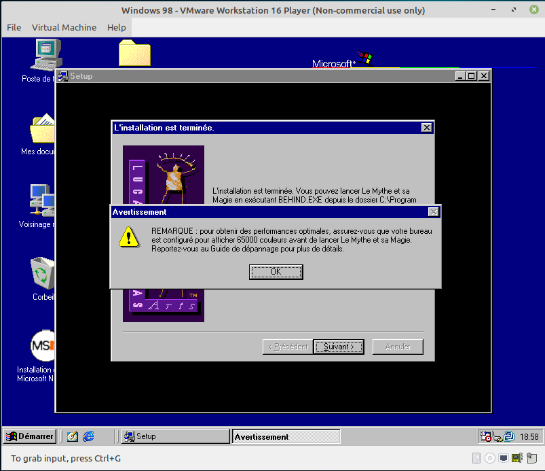Click the 18:58 taskbar clock
Image resolution: width=545 pixels, height=471 pixels.
pyautogui.click(x=529, y=436)
